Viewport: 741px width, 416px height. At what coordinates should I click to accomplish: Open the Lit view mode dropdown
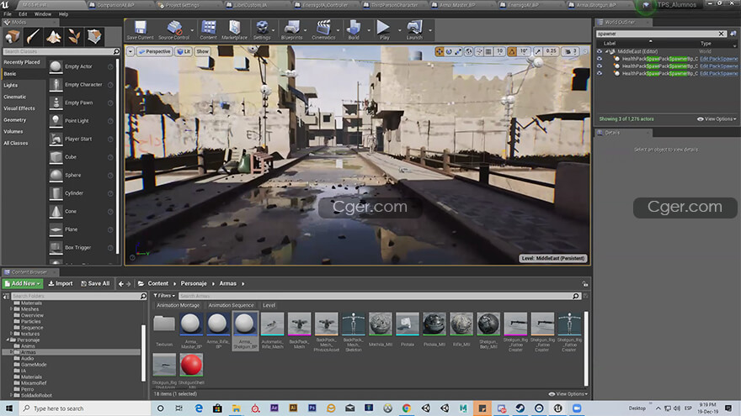184,51
